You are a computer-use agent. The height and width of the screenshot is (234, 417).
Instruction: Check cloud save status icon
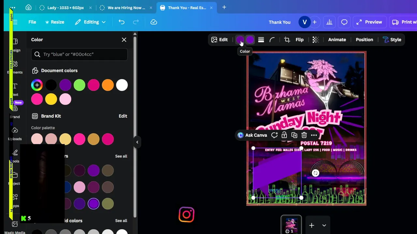click(154, 22)
